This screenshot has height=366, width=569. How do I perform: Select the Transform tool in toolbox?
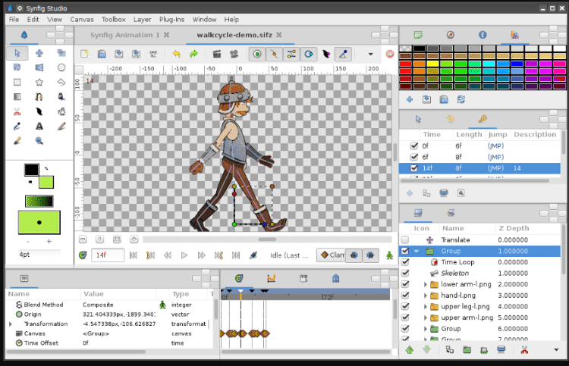click(x=17, y=53)
